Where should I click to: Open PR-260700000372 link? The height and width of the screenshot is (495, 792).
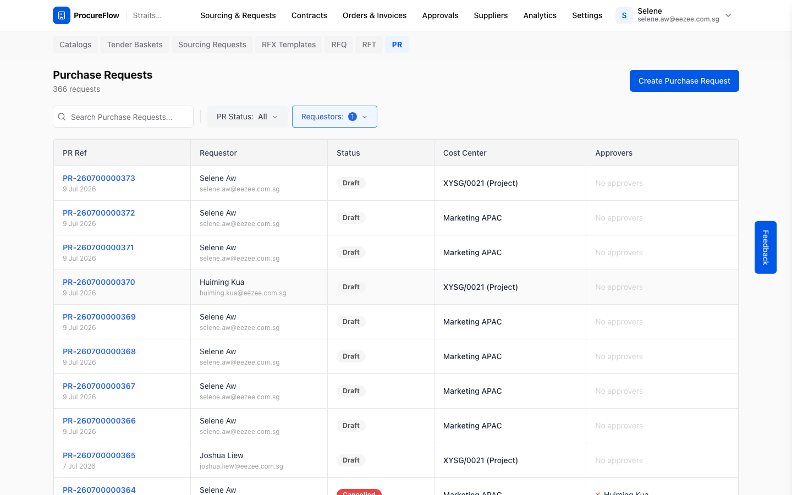[99, 213]
